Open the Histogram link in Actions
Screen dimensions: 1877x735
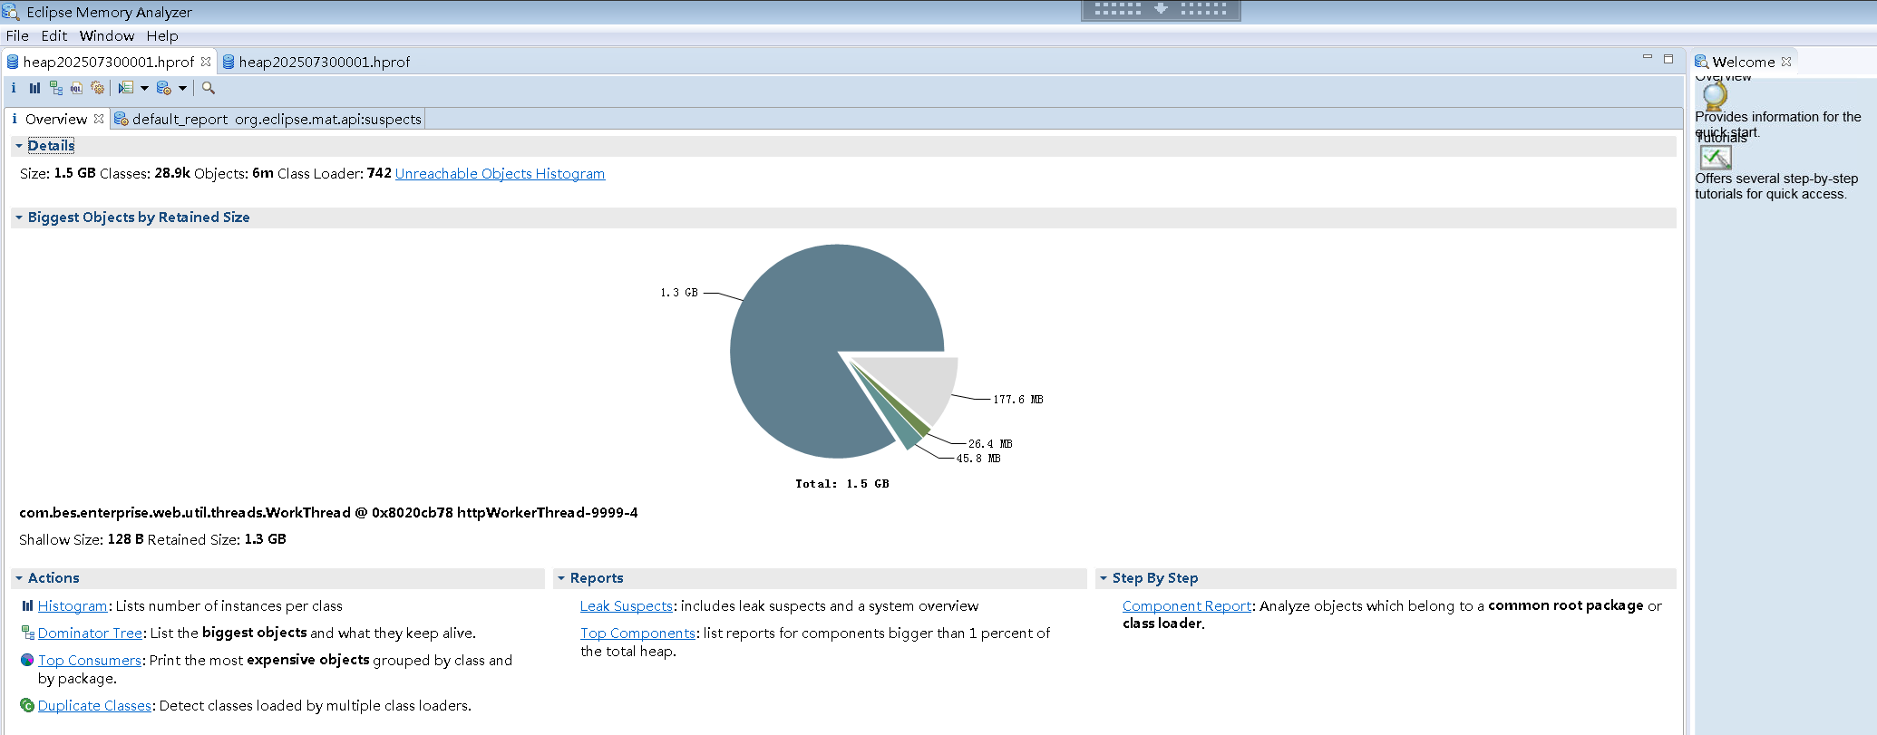click(x=73, y=605)
